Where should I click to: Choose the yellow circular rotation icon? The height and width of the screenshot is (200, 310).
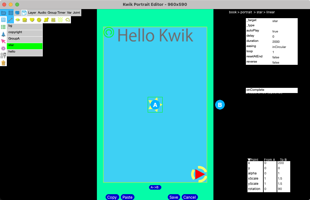pos(39,20)
